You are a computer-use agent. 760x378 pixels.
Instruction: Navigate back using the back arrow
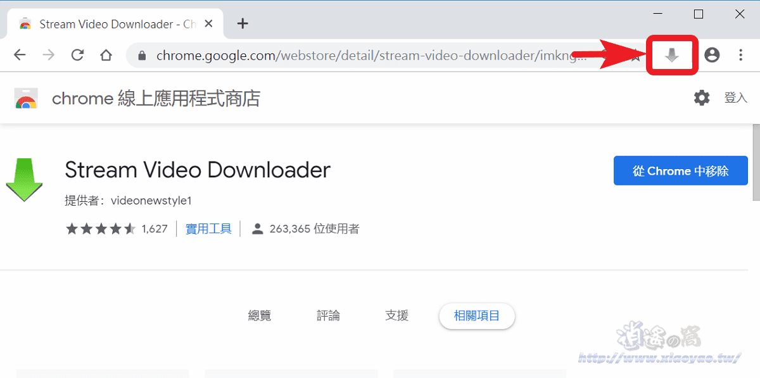(x=20, y=55)
